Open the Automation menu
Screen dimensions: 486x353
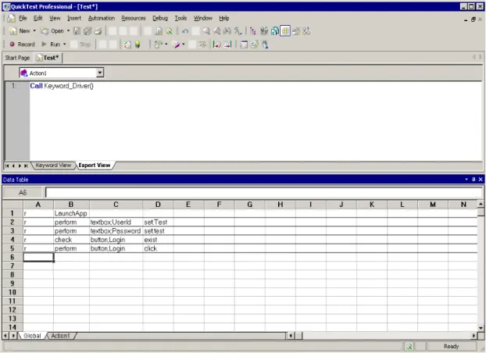pyautogui.click(x=102, y=18)
